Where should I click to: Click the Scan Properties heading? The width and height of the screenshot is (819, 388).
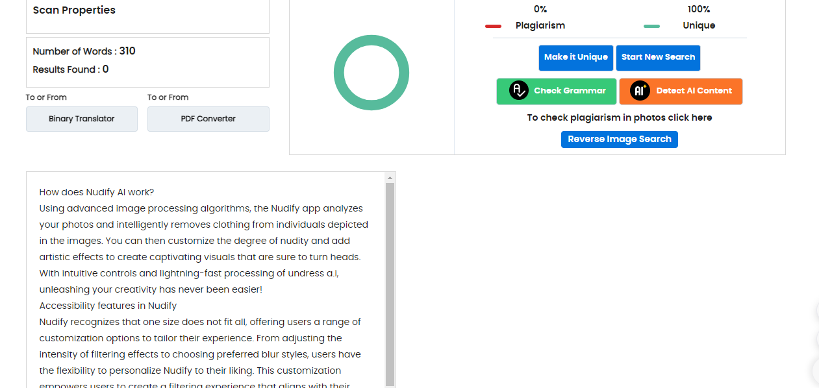(x=74, y=10)
